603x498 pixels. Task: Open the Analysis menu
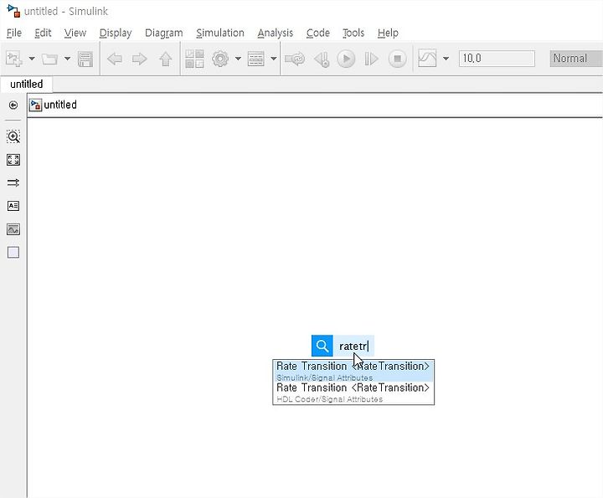click(x=276, y=33)
